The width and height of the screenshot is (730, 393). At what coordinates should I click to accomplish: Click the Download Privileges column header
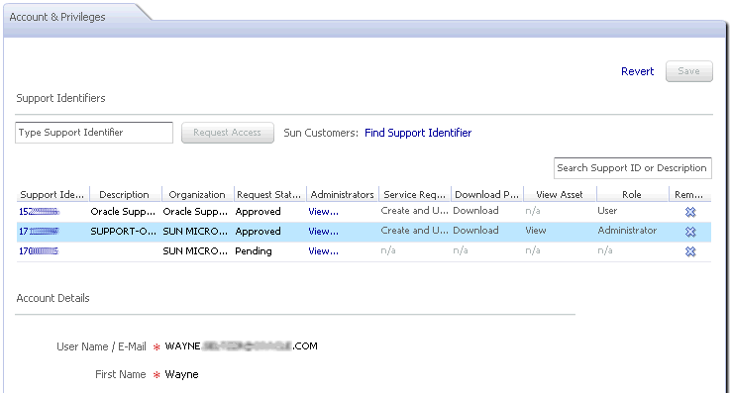click(487, 194)
